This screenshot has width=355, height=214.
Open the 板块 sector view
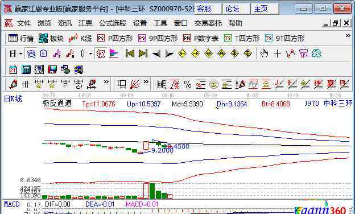tap(51, 38)
